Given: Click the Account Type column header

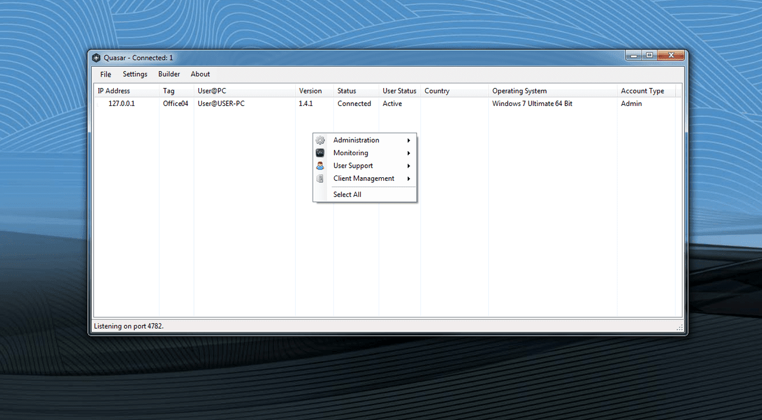Looking at the screenshot, I should [642, 91].
